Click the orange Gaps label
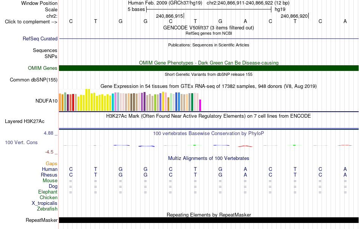Viewport: 359px width, 229px height. point(51,163)
